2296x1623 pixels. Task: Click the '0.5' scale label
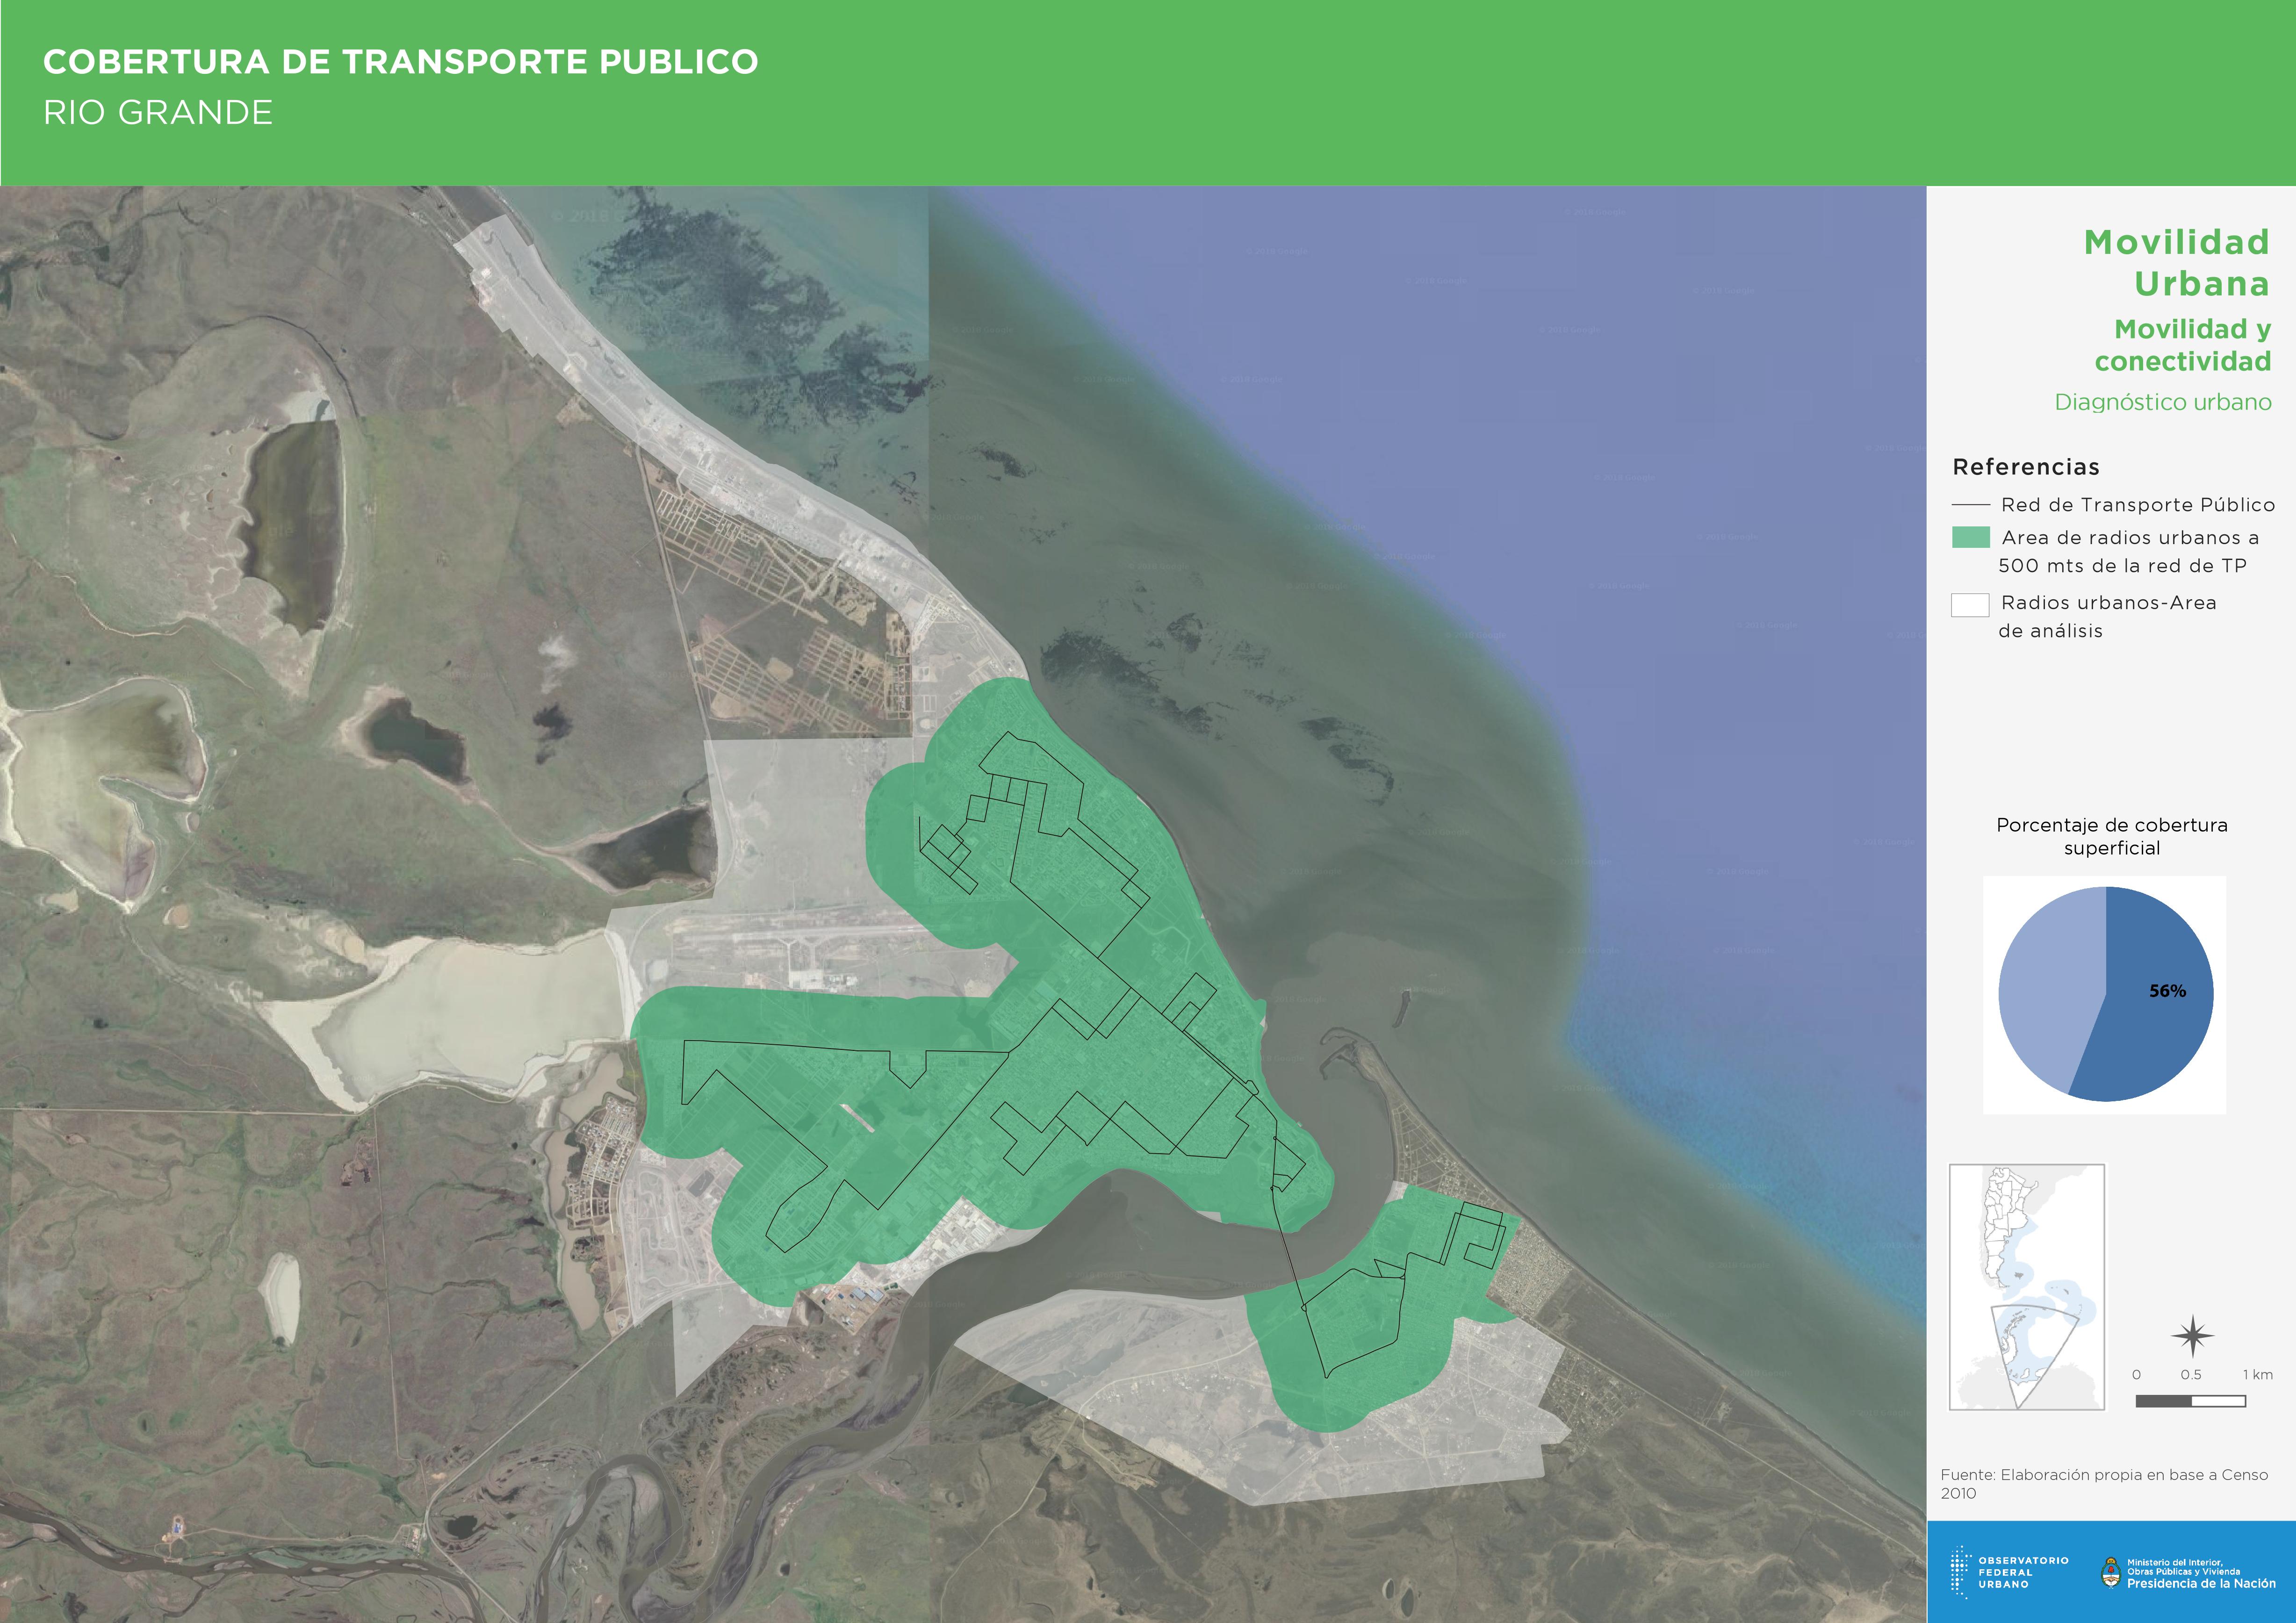[2191, 1375]
